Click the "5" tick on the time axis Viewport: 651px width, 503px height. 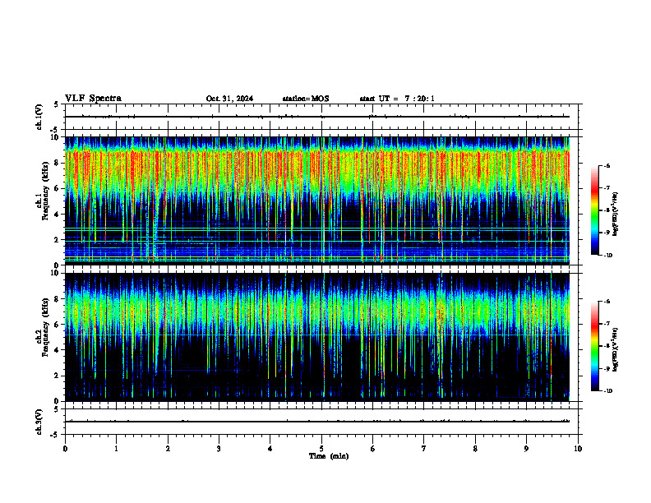(x=321, y=449)
